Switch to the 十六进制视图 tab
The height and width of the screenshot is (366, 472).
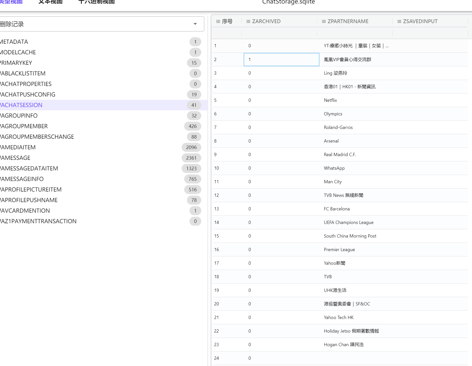(x=97, y=2)
